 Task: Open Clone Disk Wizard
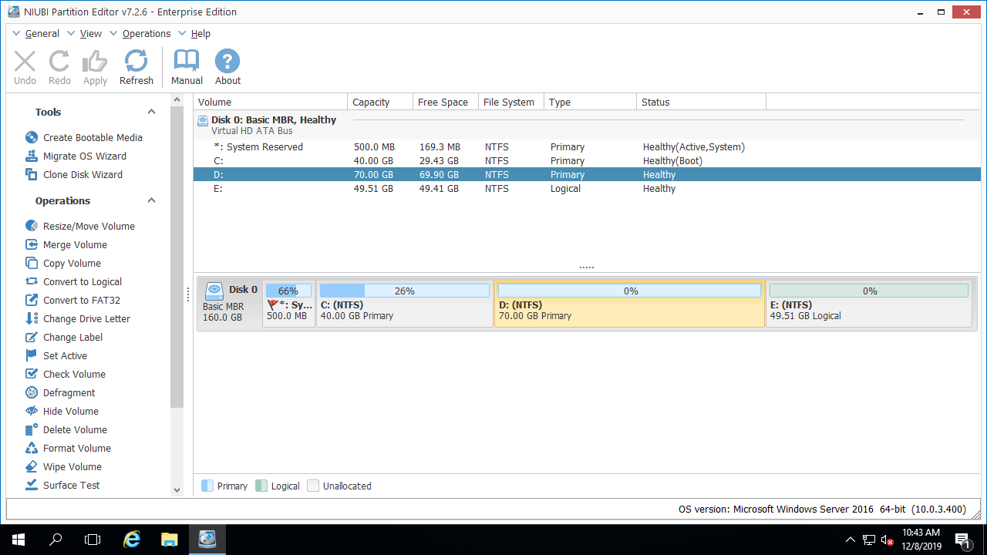coord(83,174)
